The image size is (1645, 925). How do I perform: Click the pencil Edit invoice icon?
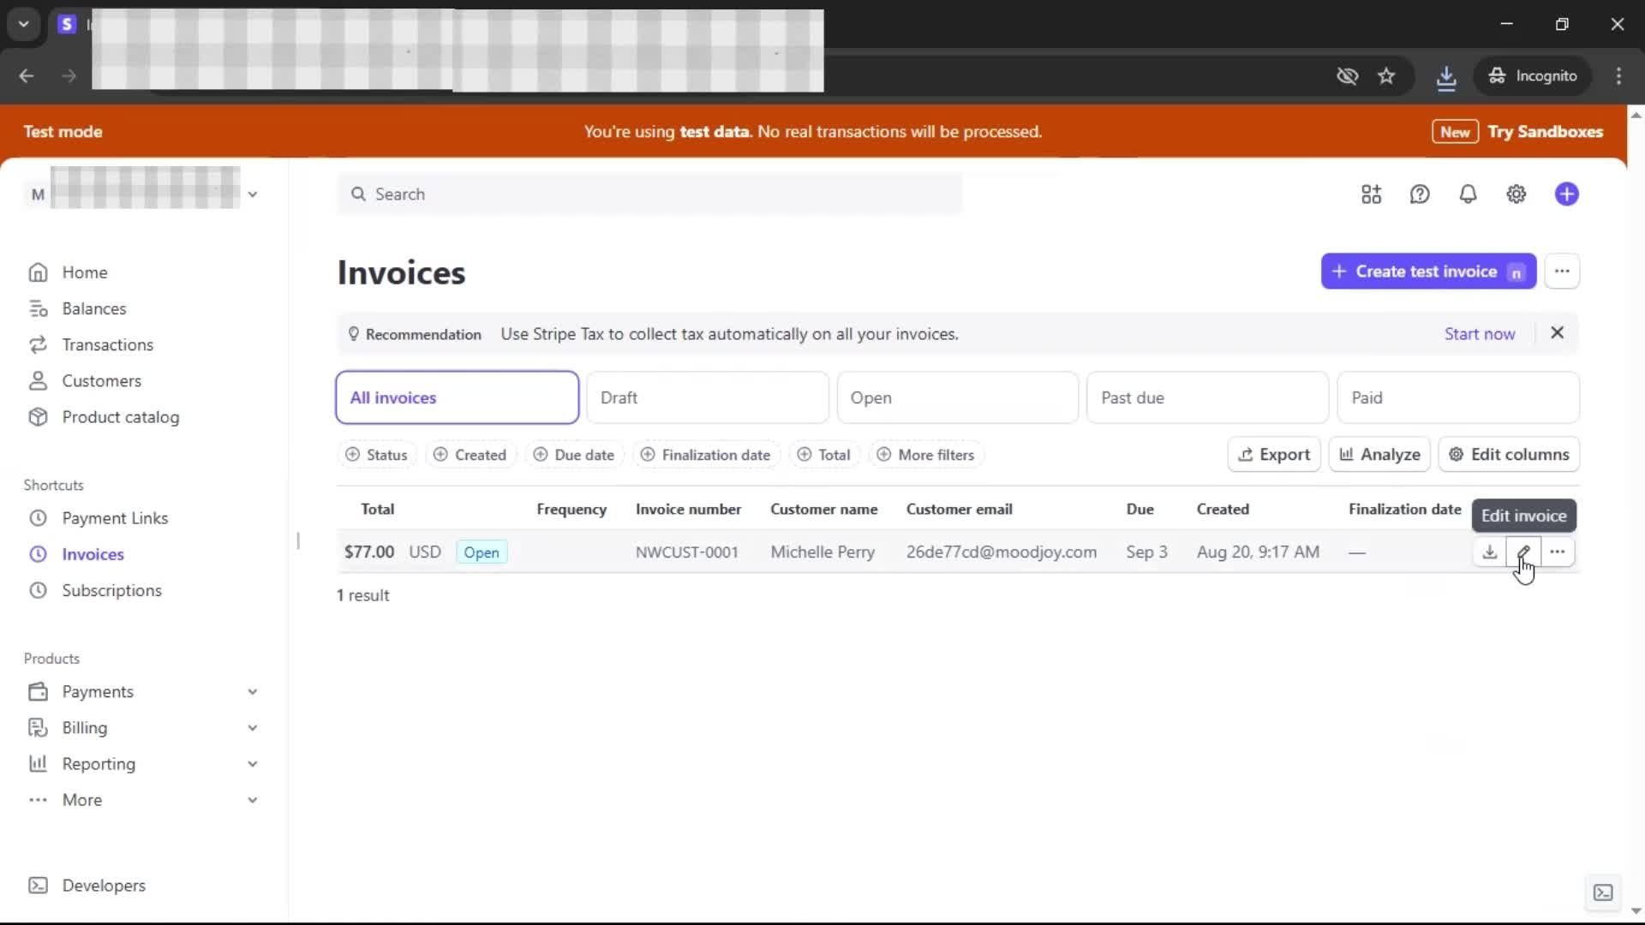1523,552
